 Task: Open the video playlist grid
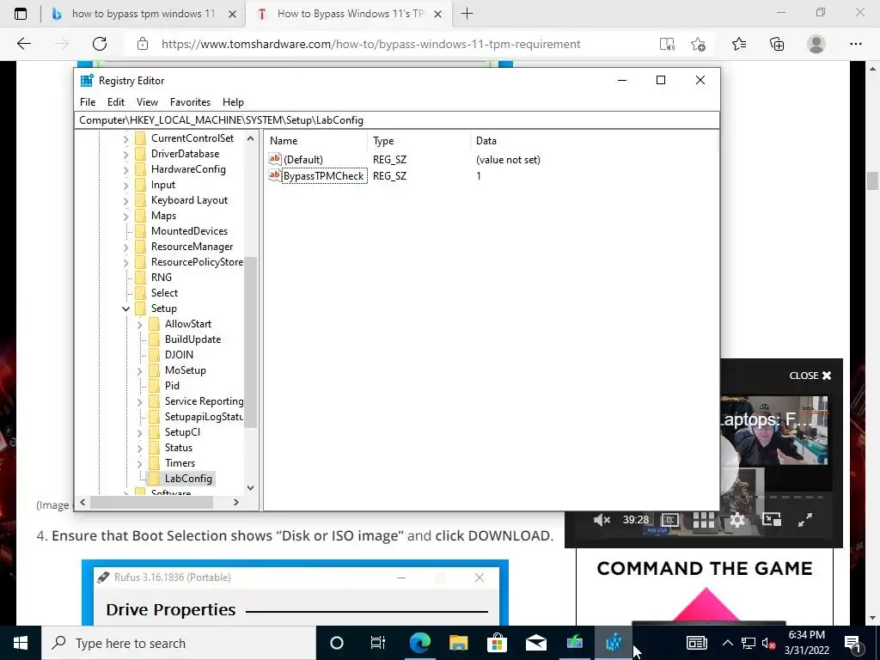(703, 520)
